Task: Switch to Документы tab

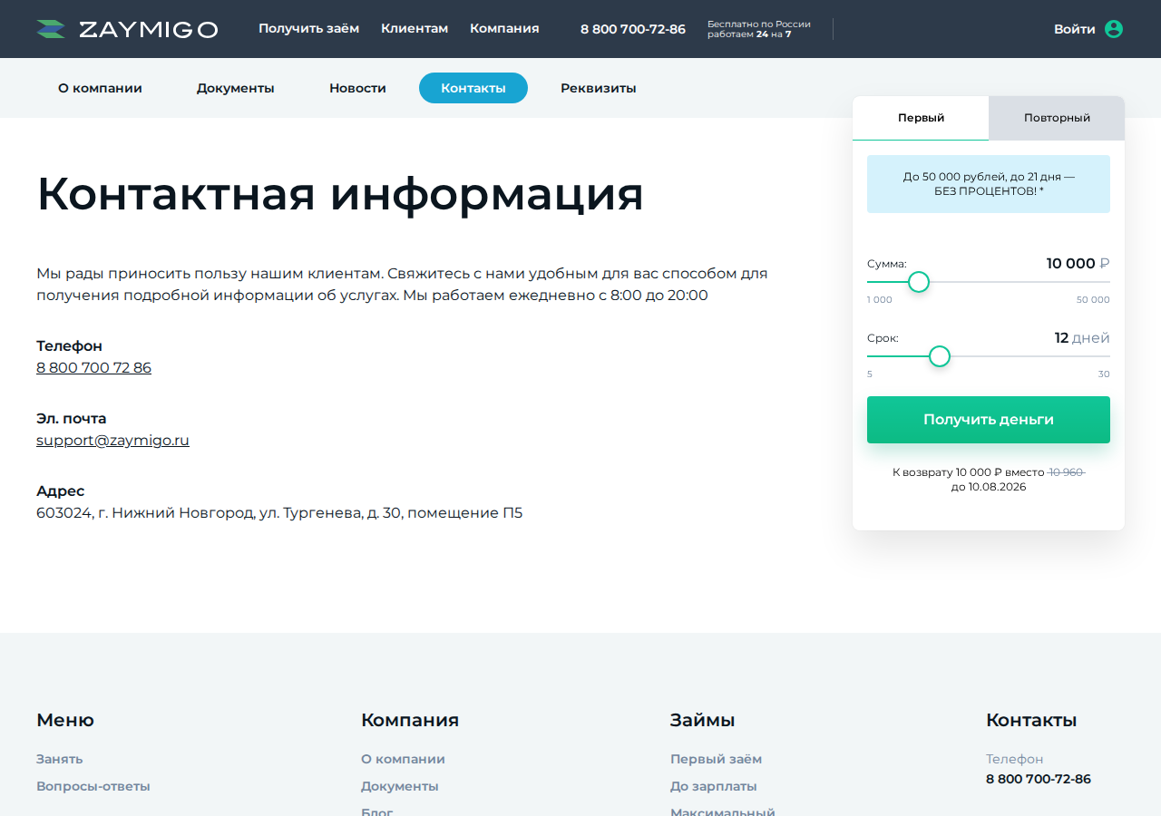Action: pos(236,88)
